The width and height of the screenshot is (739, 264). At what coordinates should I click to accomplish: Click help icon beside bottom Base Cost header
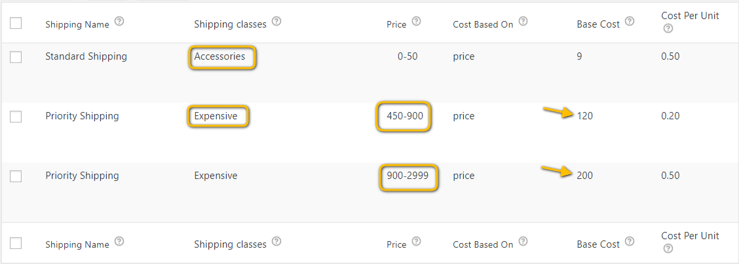tap(630, 242)
